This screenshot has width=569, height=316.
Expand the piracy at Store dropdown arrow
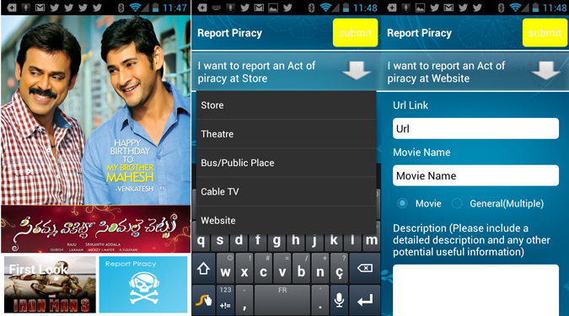[356, 71]
